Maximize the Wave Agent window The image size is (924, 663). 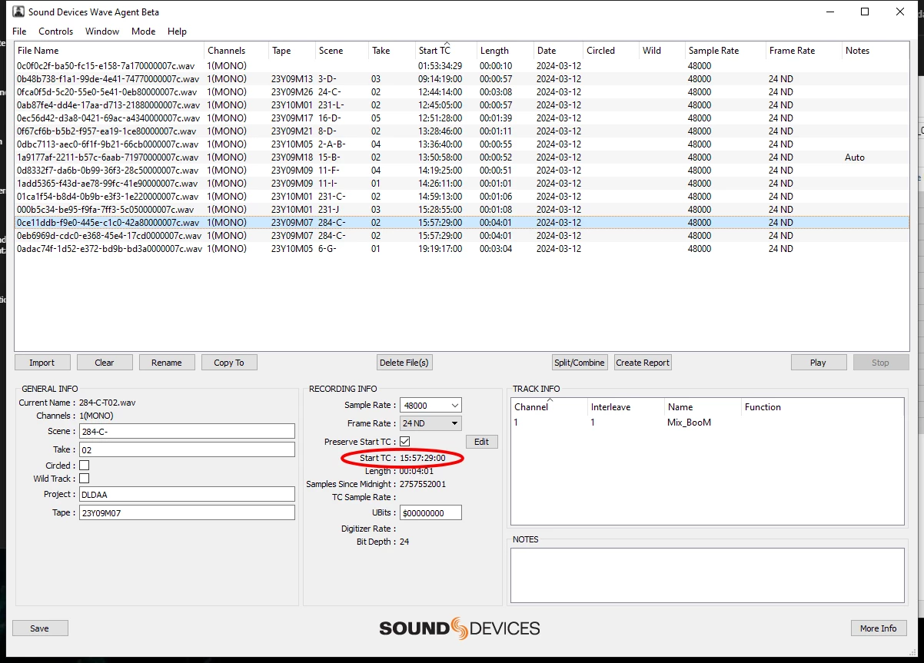point(865,12)
